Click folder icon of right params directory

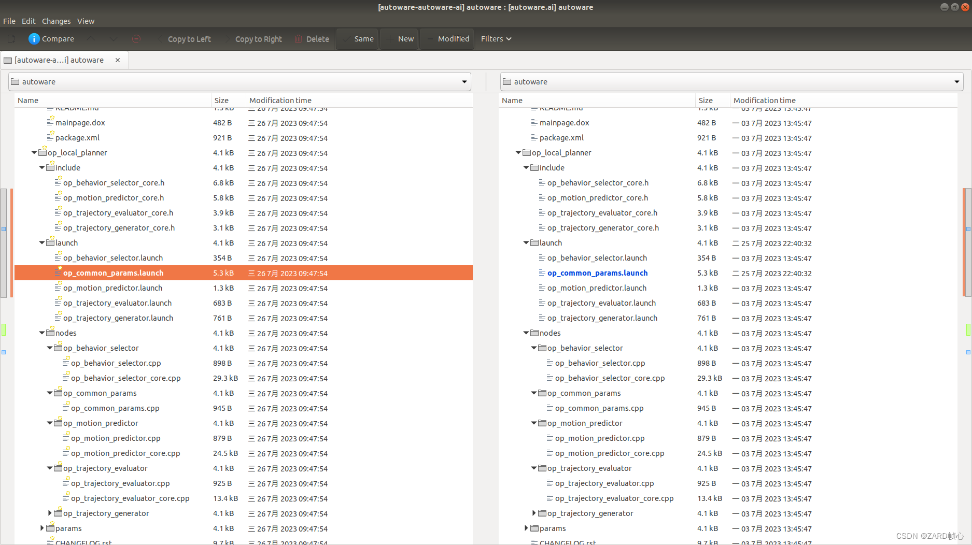[534, 528]
